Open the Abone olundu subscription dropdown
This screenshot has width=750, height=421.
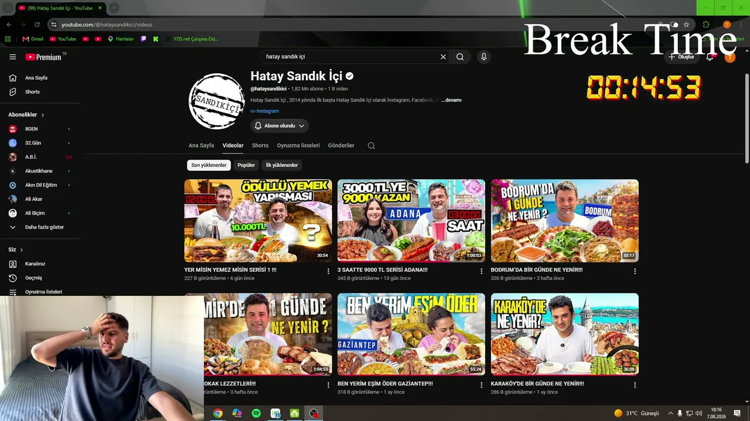click(x=279, y=126)
